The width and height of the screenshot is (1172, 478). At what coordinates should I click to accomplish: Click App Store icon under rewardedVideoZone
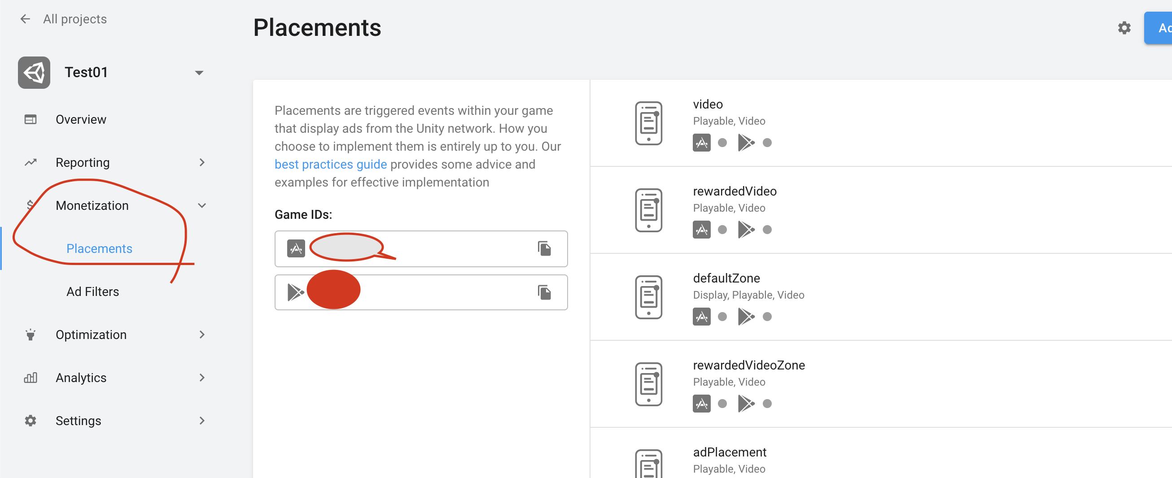coord(702,404)
